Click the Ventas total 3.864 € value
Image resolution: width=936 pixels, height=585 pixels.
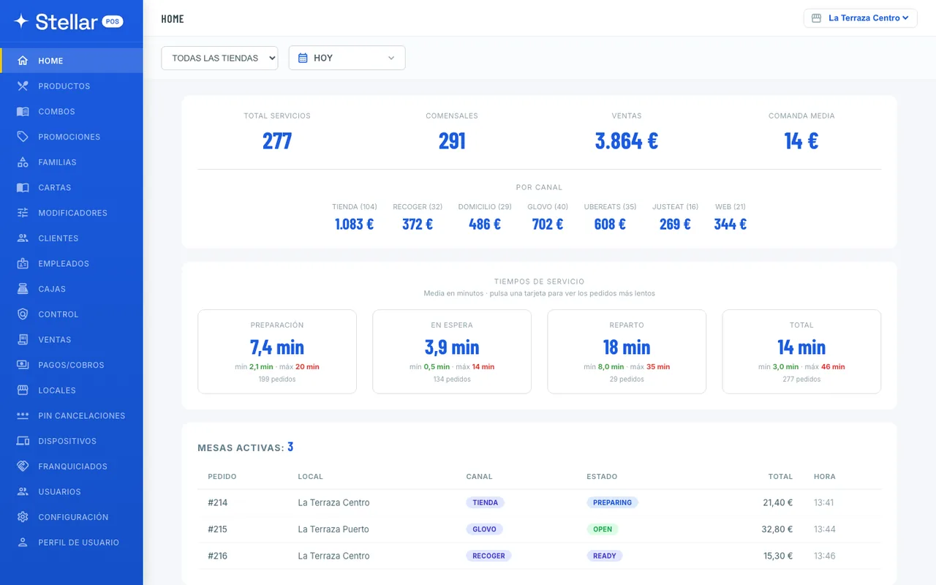pyautogui.click(x=627, y=140)
